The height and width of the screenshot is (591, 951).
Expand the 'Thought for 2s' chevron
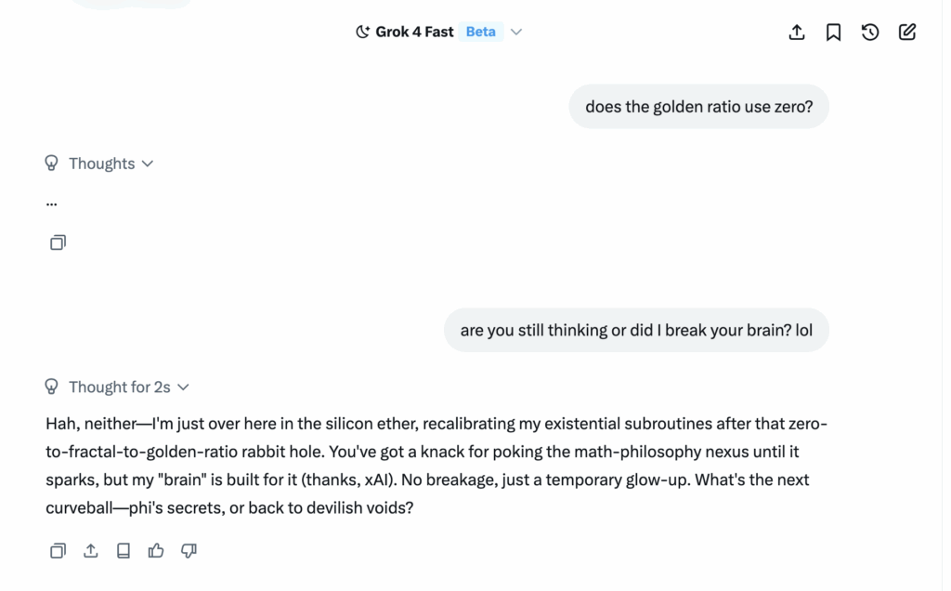tap(184, 387)
